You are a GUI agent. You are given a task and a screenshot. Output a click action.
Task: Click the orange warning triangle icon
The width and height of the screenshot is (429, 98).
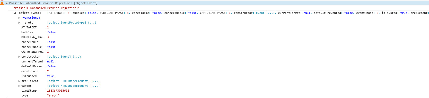[2, 3]
